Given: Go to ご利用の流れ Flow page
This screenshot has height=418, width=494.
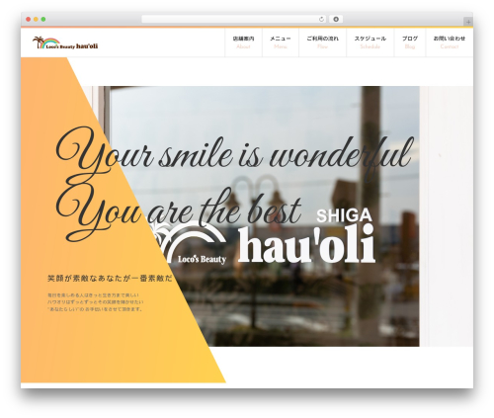Looking at the screenshot, I should click(322, 42).
